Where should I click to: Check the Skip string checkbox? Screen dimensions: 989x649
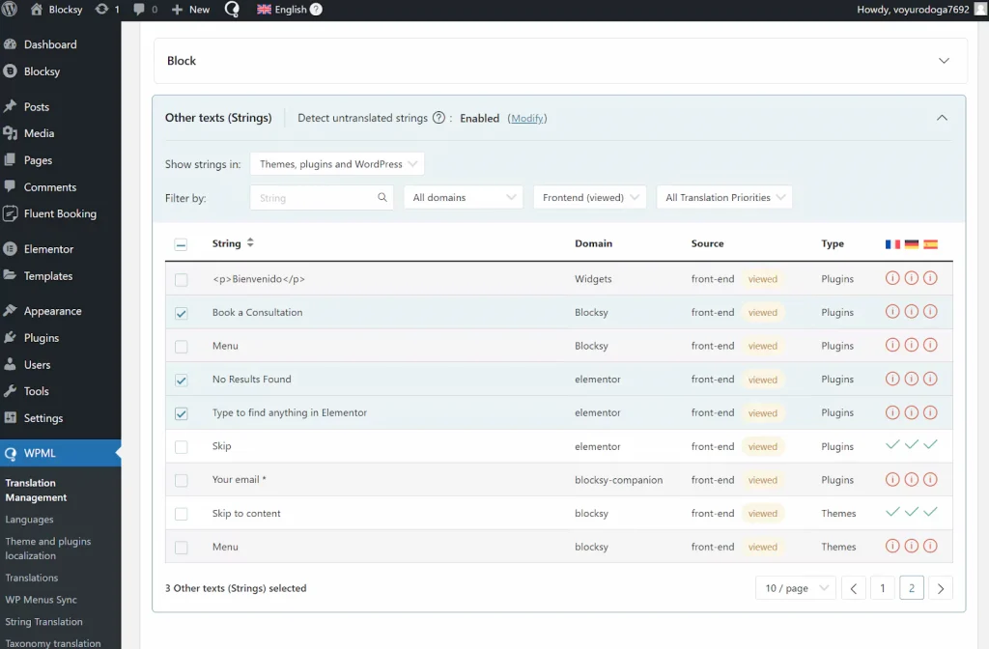pos(181,447)
